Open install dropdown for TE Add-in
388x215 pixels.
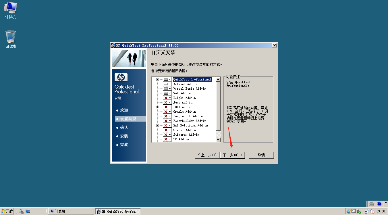pyautogui.click(x=167, y=139)
